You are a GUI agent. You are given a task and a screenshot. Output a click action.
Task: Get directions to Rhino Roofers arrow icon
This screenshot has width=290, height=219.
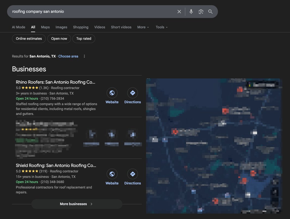pyautogui.click(x=132, y=93)
